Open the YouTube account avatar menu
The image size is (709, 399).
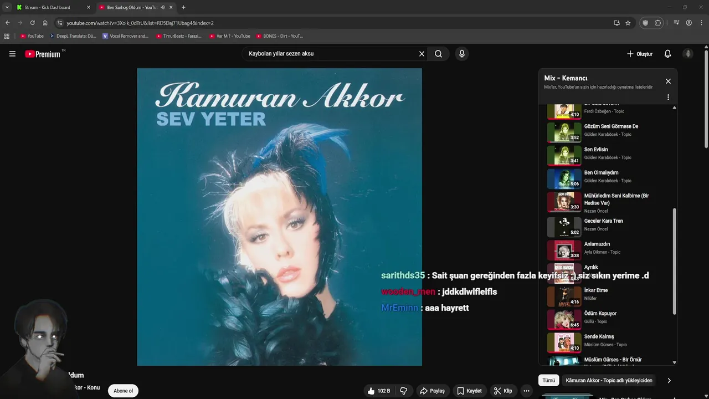coord(688,54)
